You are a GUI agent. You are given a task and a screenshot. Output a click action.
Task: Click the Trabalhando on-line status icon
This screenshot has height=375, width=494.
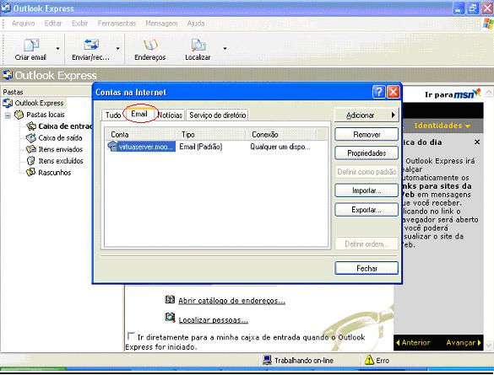(268, 360)
